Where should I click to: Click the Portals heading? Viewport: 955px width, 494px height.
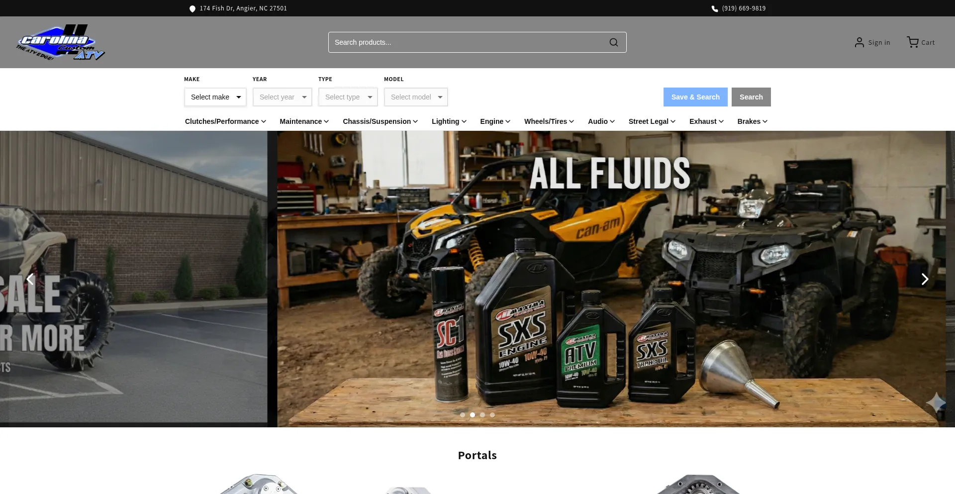click(x=477, y=455)
